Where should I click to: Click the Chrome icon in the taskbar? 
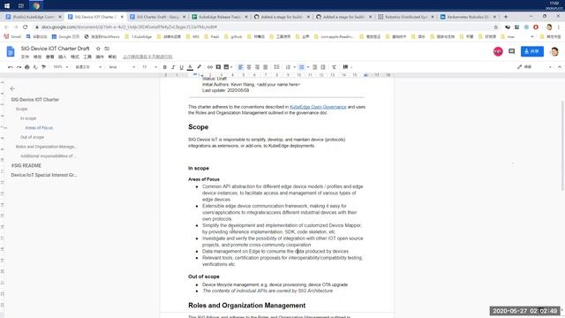click(x=36, y=5)
